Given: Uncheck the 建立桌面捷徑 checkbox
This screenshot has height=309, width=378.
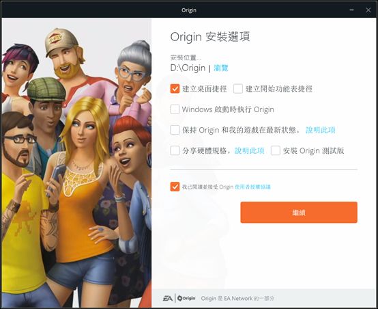Looking at the screenshot, I should [x=175, y=89].
